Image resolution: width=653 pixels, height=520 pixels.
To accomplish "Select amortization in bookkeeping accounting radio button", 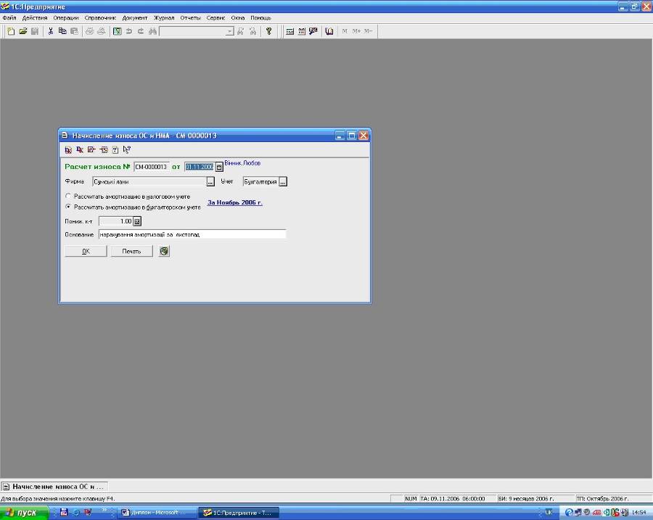I will (x=68, y=207).
